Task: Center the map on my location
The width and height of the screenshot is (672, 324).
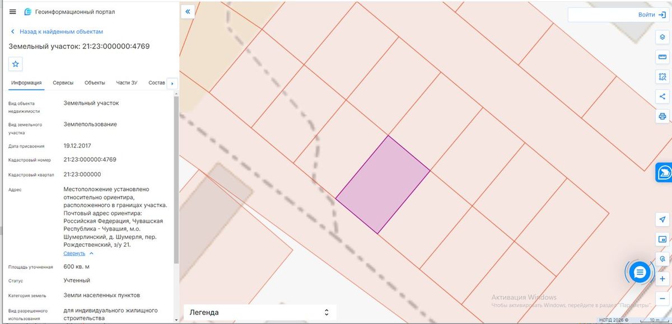Action: [662, 219]
